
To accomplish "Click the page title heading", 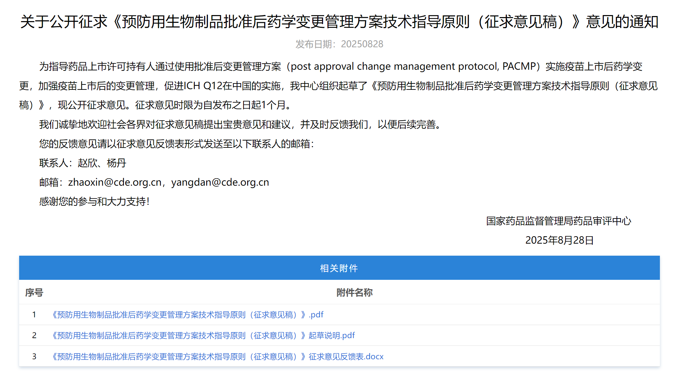I will 339,22.
